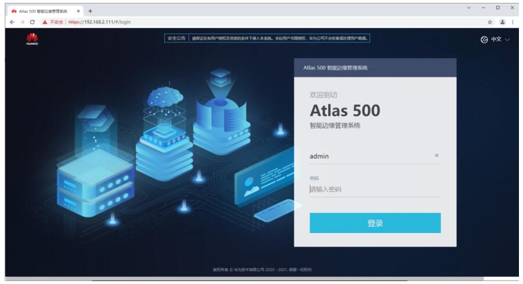Focus the 请输入密码 password field

click(x=375, y=190)
